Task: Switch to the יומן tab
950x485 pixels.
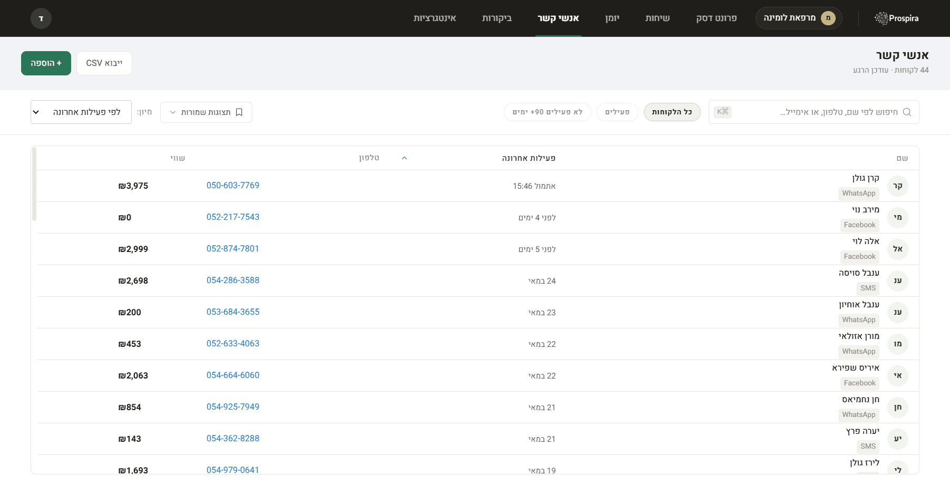Action: pos(612,18)
